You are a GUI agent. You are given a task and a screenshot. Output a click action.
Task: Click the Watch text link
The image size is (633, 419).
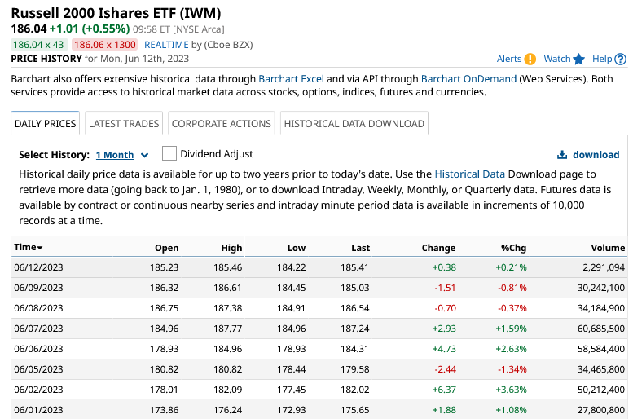click(557, 59)
